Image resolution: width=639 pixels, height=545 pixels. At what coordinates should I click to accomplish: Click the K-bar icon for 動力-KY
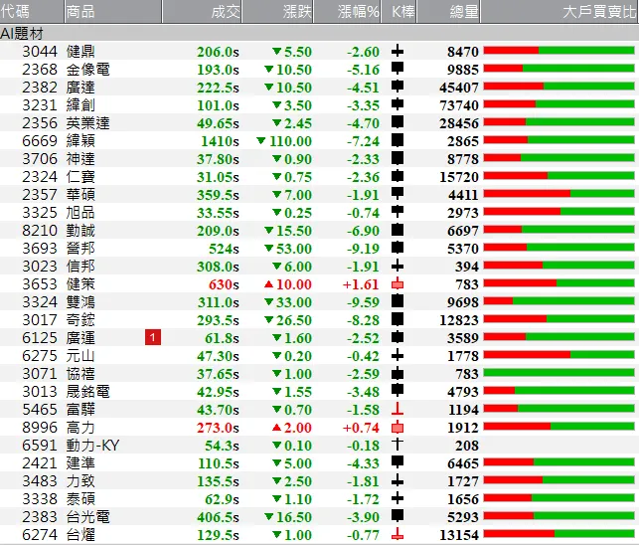click(x=398, y=444)
